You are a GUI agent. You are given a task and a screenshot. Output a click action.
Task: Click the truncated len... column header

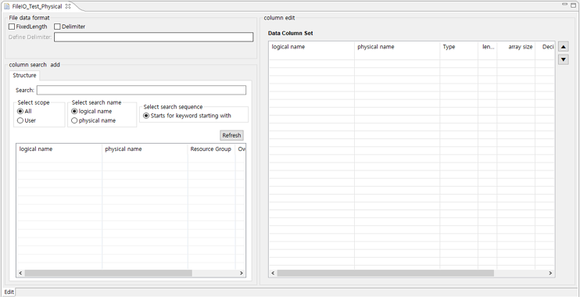(x=488, y=47)
